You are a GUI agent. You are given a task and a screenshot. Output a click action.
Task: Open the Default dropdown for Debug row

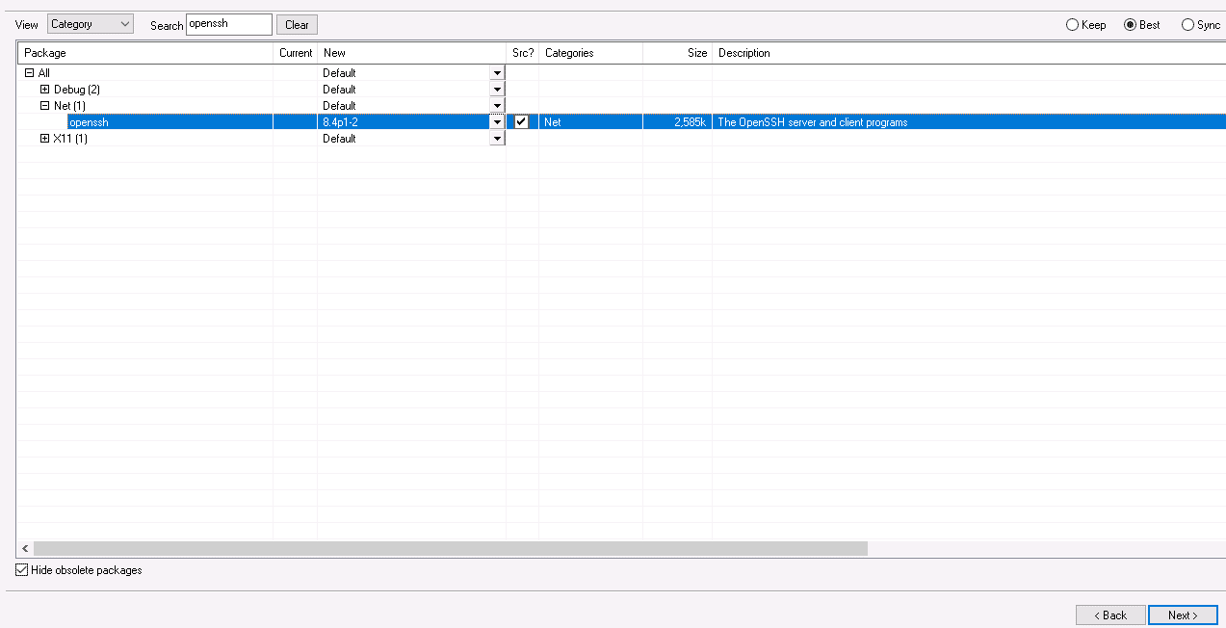pyautogui.click(x=497, y=90)
